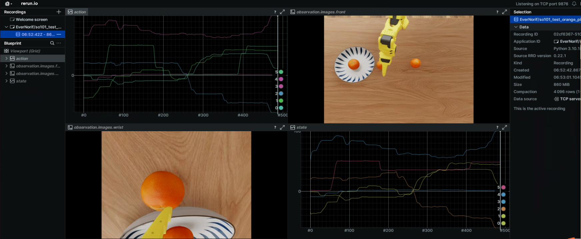Toggle series 4 in the action legend
Screen dimensions: 581x239
pyautogui.click(x=281, y=79)
